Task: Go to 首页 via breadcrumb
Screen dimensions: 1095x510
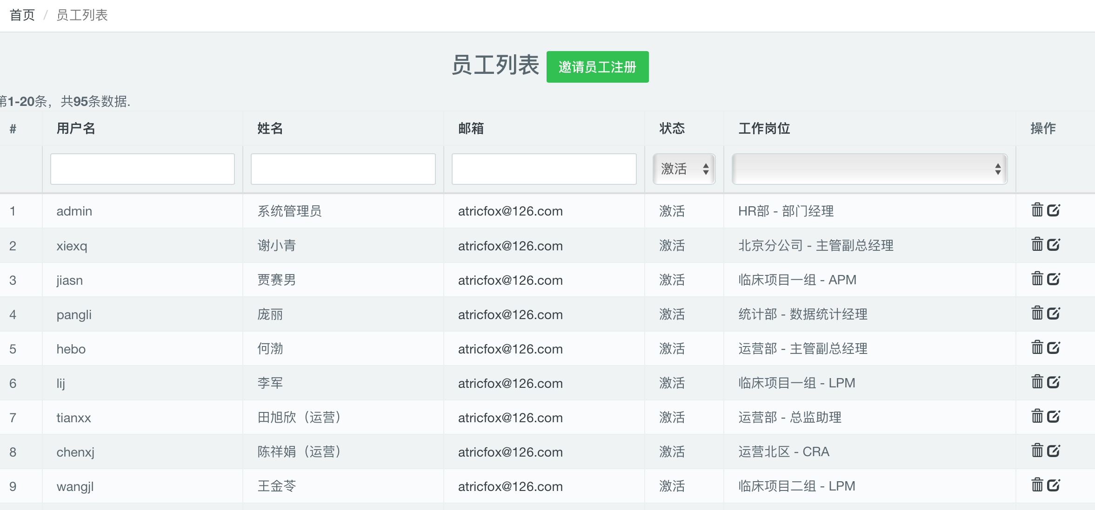Action: (22, 15)
